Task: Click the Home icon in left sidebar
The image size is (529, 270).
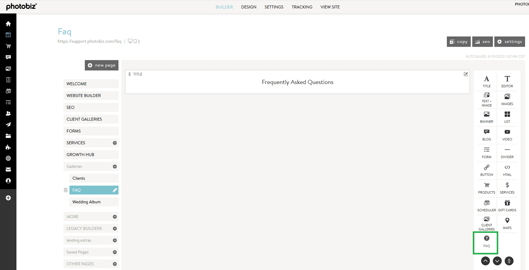Action: tap(8, 23)
